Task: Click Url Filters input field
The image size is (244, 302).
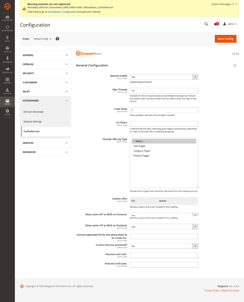Action: pos(164,124)
